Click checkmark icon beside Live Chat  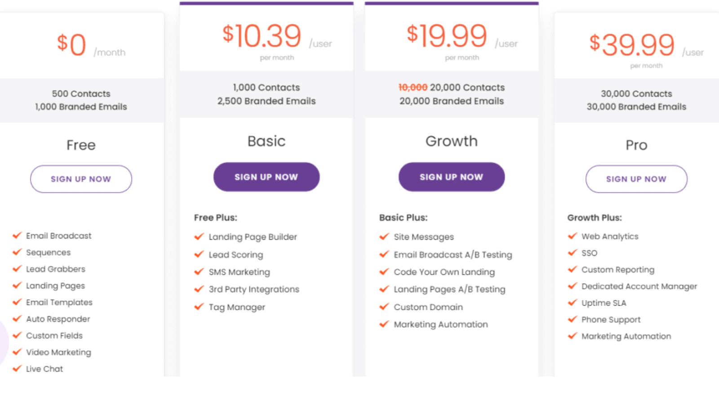17,369
